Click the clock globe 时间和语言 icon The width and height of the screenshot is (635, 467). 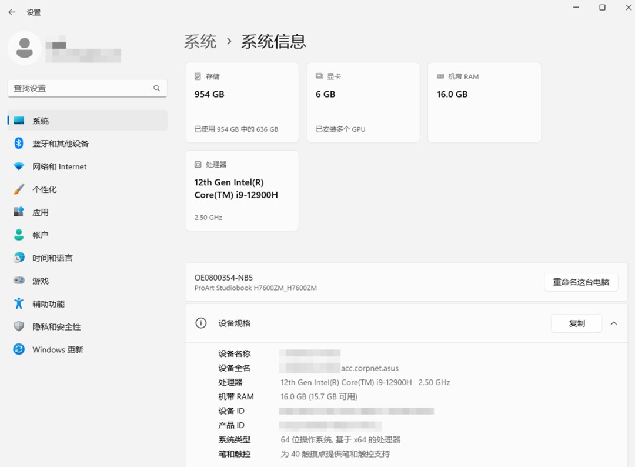[x=19, y=258]
